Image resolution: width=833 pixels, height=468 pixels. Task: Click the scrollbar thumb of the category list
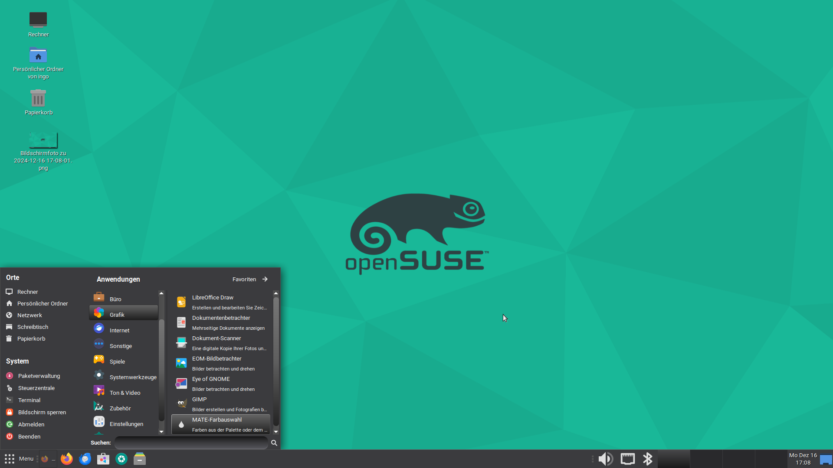[x=161, y=370]
